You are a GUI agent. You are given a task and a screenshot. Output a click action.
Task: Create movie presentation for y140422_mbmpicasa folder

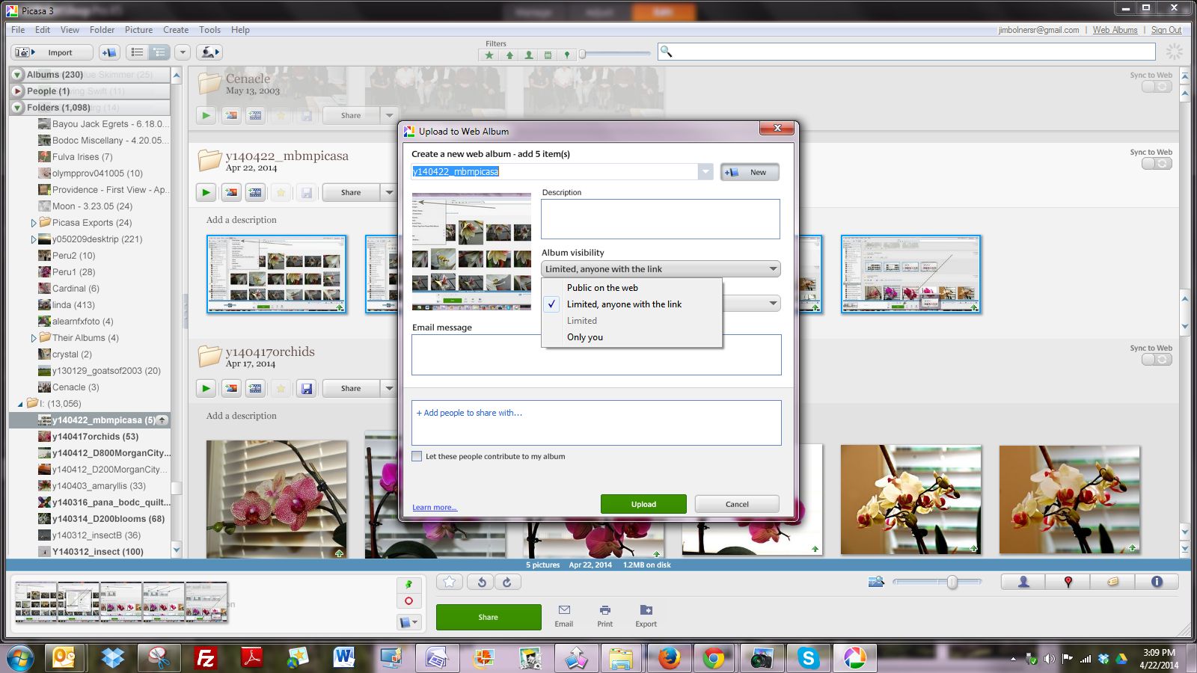(255, 192)
